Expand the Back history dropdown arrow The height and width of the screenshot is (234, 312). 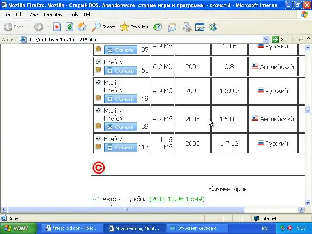[x=28, y=27]
